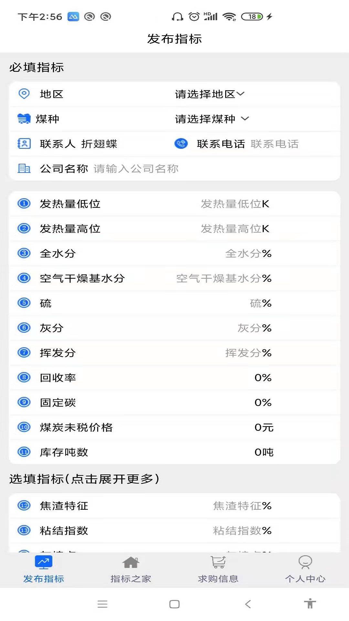Viewport: 349px width, 621px height.
Task: Tap the Android accessibility figure icon
Action: click(x=310, y=604)
